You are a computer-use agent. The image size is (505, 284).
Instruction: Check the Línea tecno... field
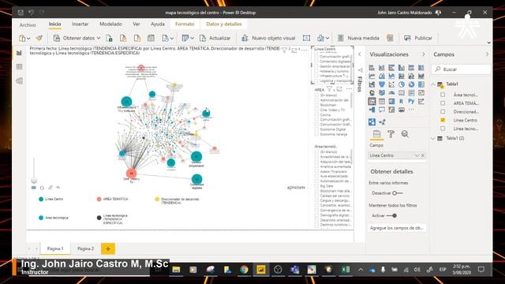pyautogui.click(x=443, y=128)
